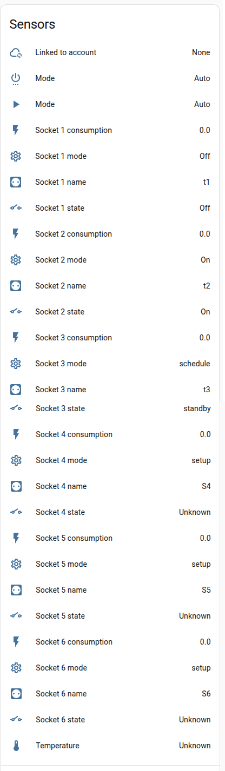Click the Sensors card heading
This screenshot has width=225, height=771.
click(x=32, y=24)
